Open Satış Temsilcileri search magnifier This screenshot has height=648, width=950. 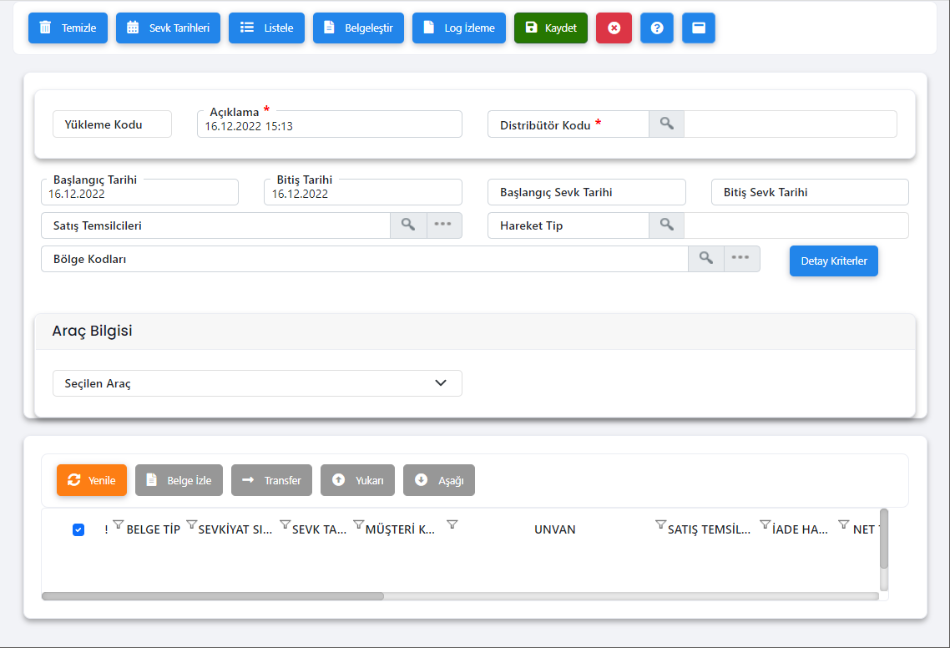408,225
